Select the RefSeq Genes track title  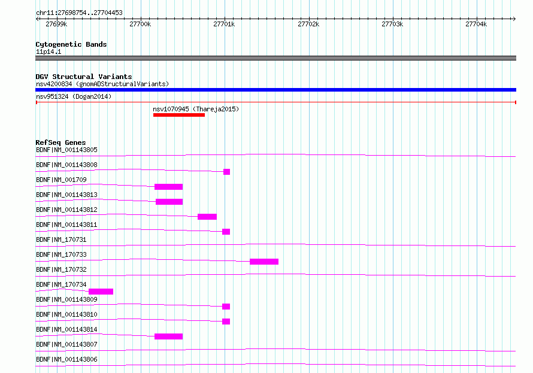tap(60, 142)
